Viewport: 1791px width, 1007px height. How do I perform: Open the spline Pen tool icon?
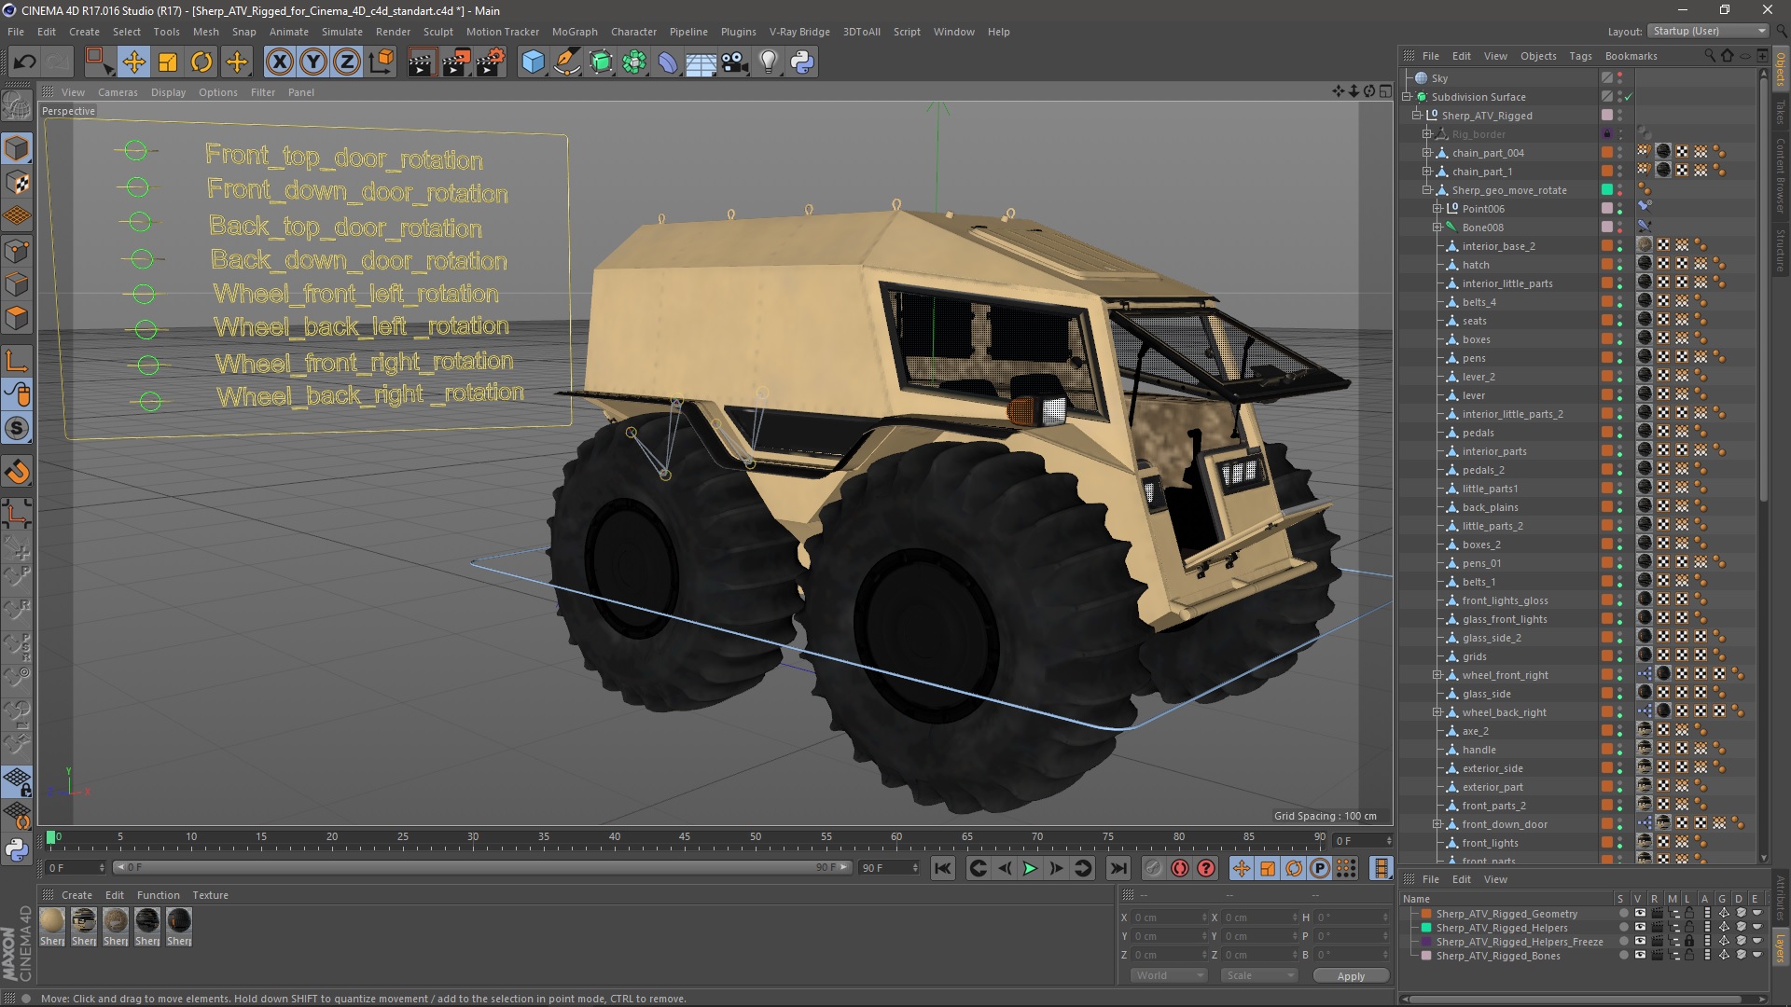pos(567,62)
